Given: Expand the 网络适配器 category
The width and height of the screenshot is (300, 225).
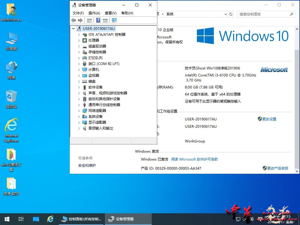Looking at the screenshot, I should coord(79,111).
